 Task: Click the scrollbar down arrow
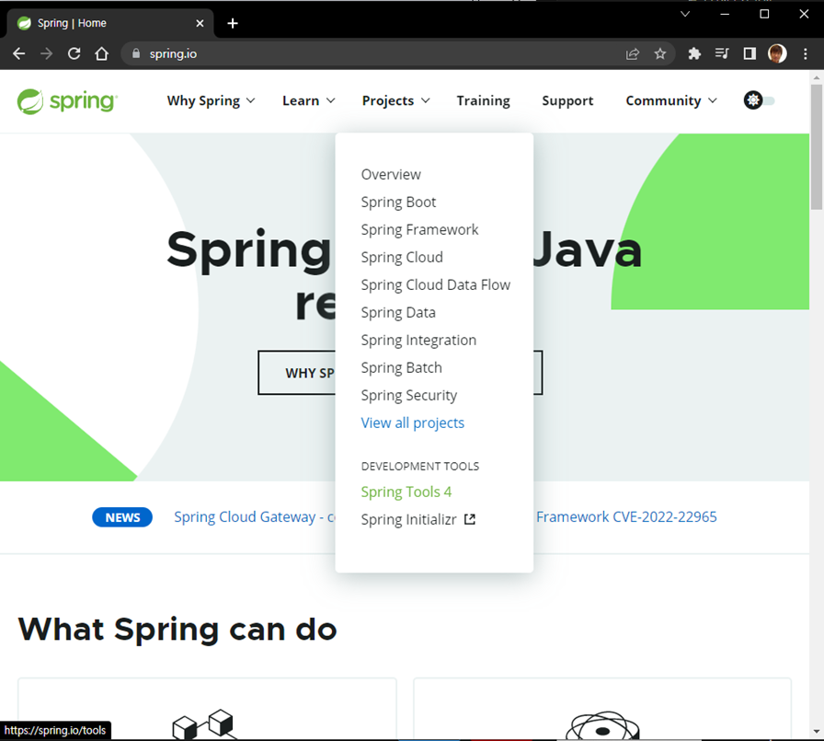(x=816, y=731)
